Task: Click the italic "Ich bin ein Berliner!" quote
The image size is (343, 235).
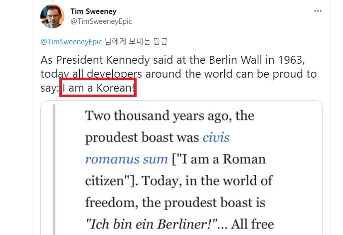Action: coord(150,224)
